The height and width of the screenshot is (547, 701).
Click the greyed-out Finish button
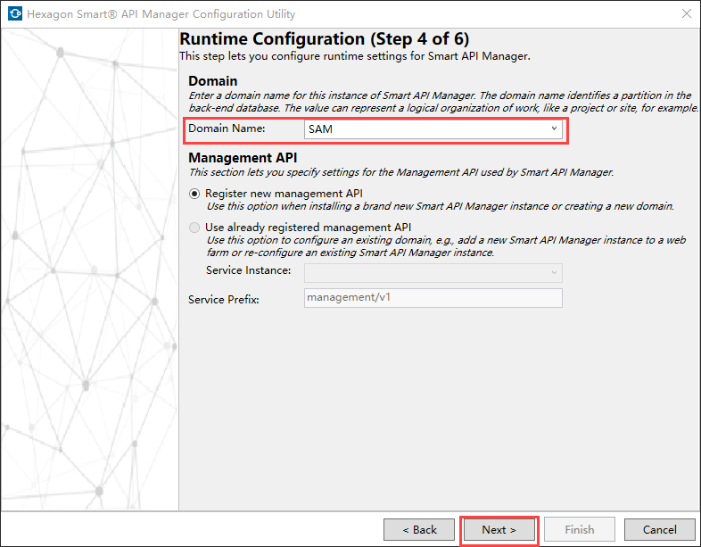580,529
